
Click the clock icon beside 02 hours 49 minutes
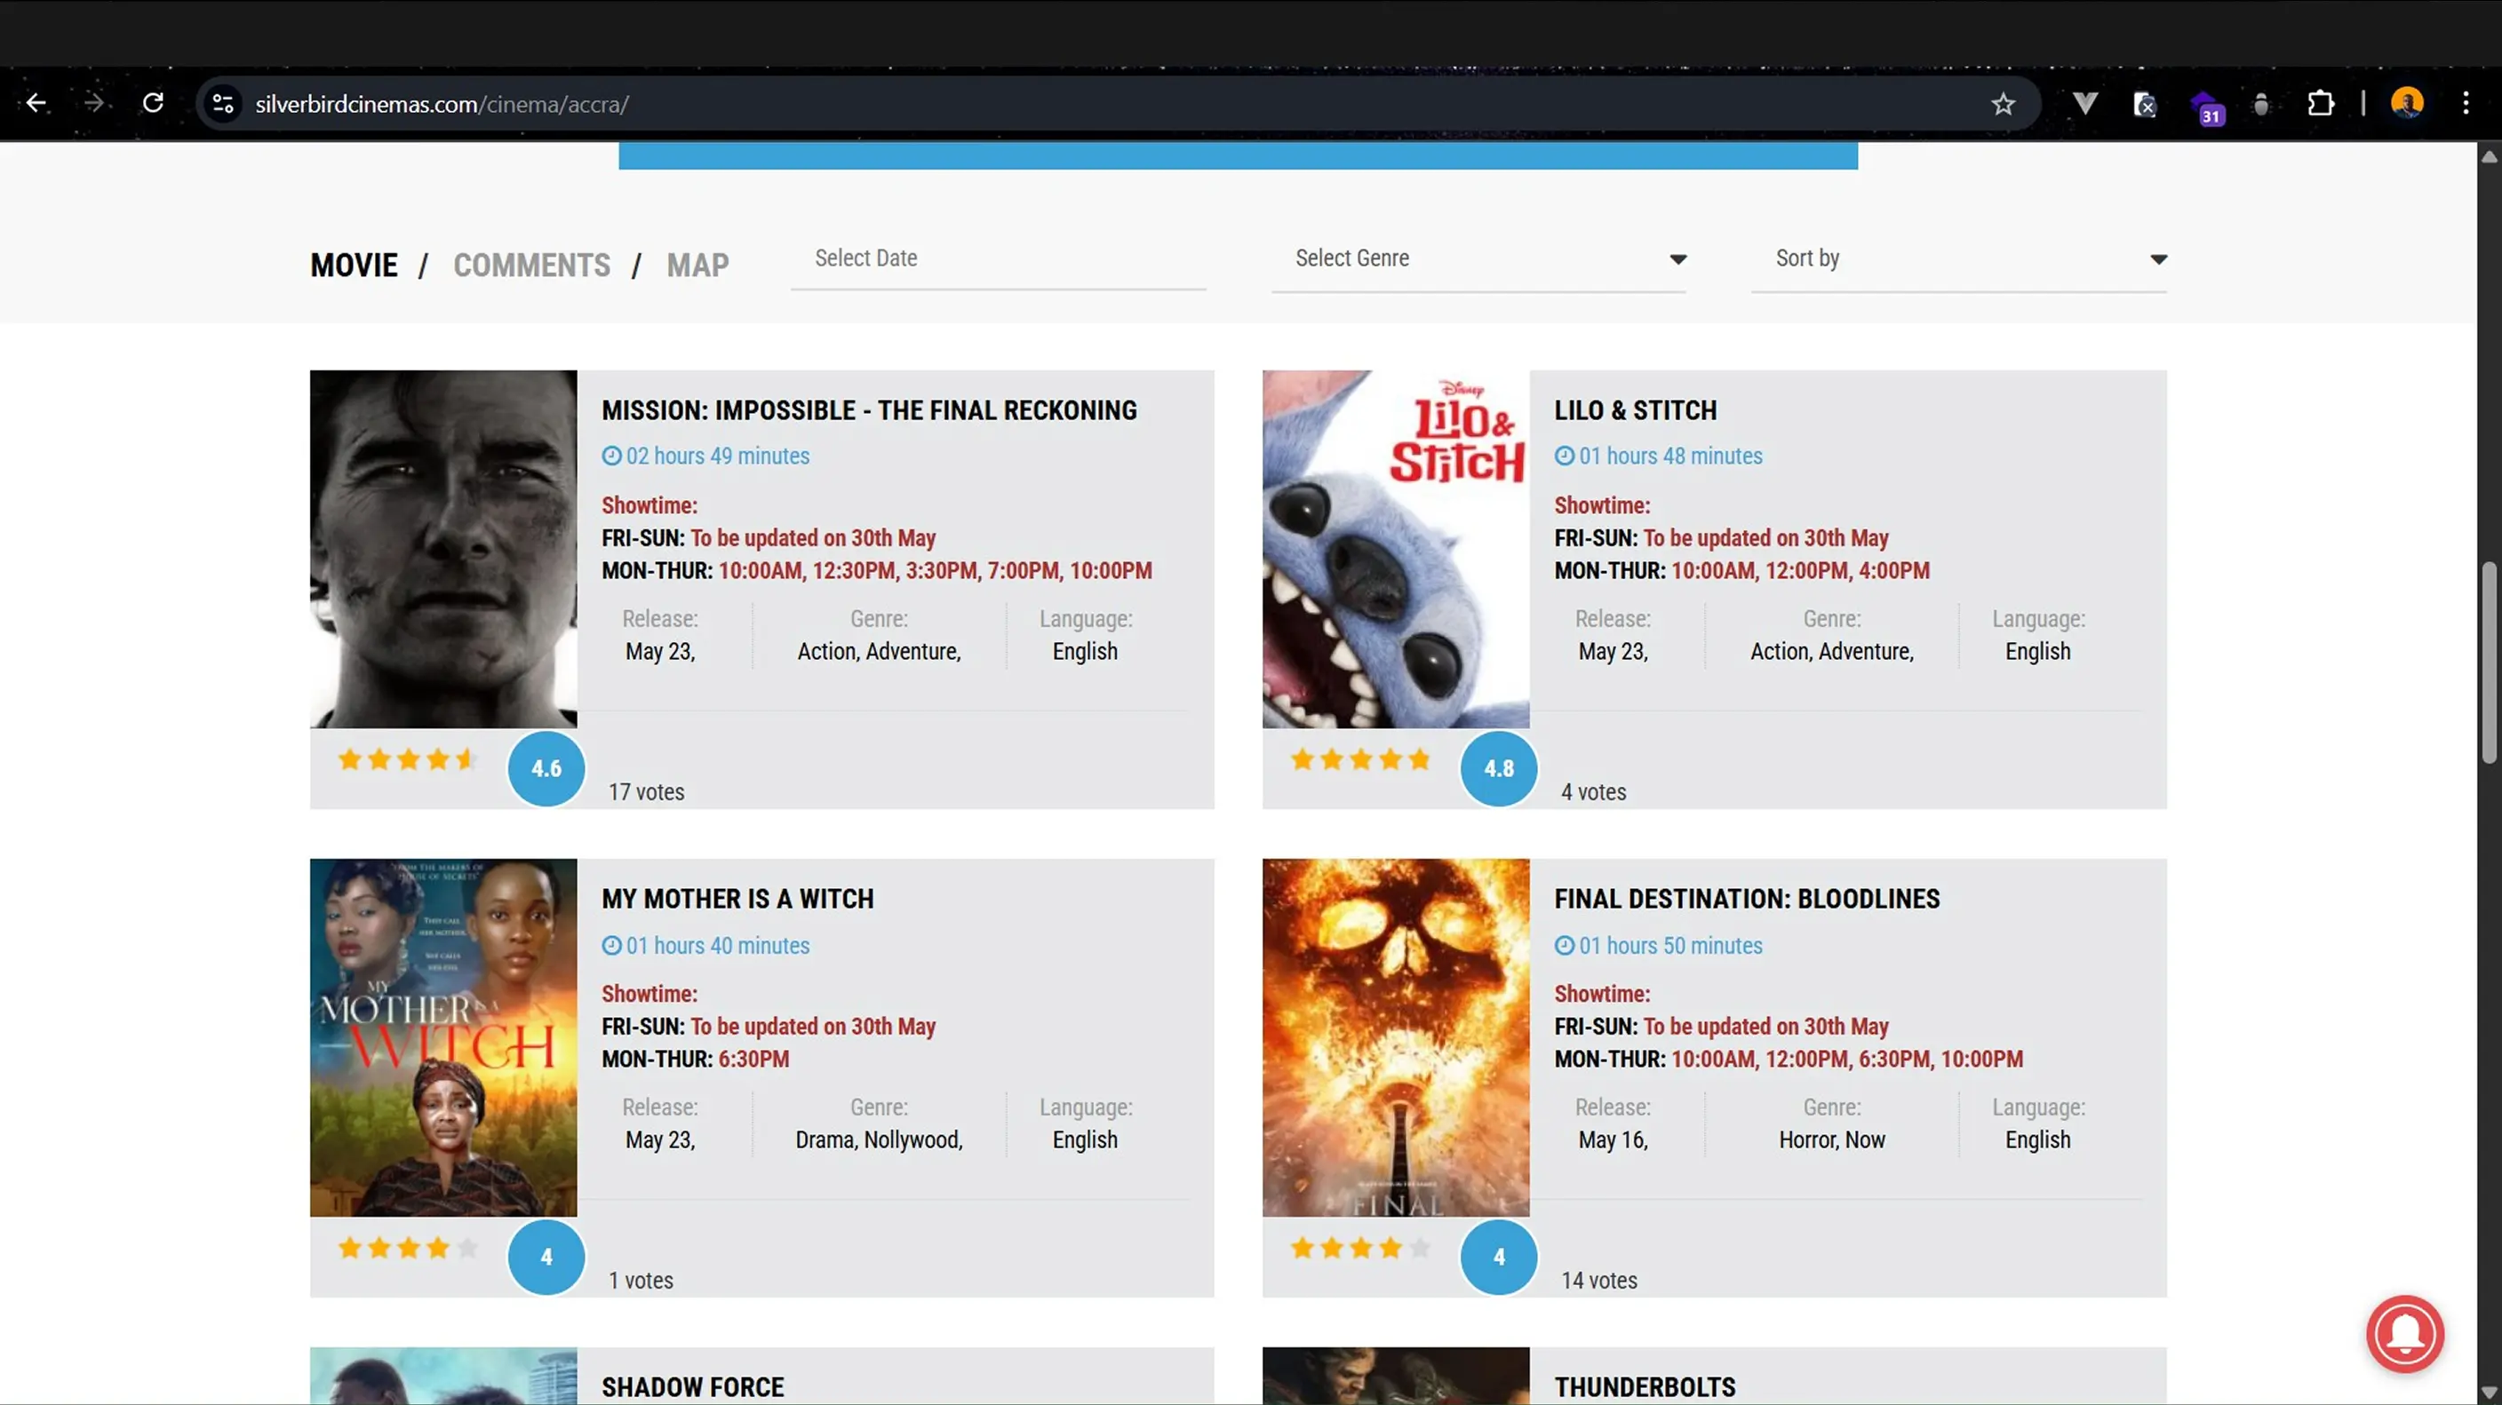click(x=611, y=456)
